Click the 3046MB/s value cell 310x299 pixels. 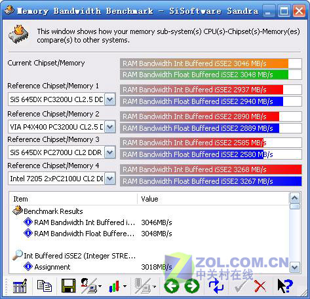pyautogui.click(x=157, y=222)
